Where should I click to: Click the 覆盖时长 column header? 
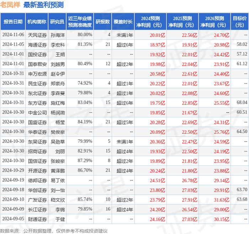(123, 22)
